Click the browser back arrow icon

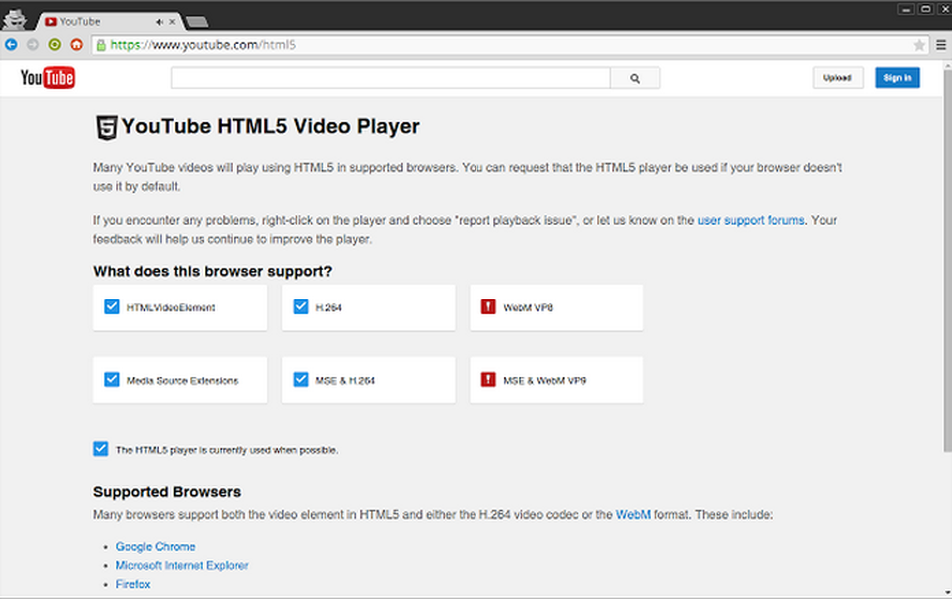point(11,44)
